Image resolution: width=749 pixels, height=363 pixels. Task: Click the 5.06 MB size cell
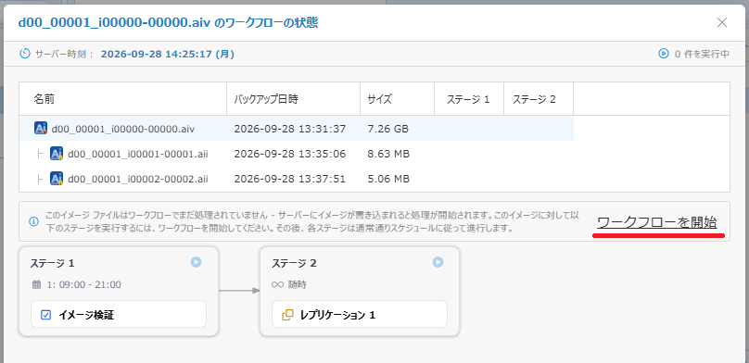(388, 180)
